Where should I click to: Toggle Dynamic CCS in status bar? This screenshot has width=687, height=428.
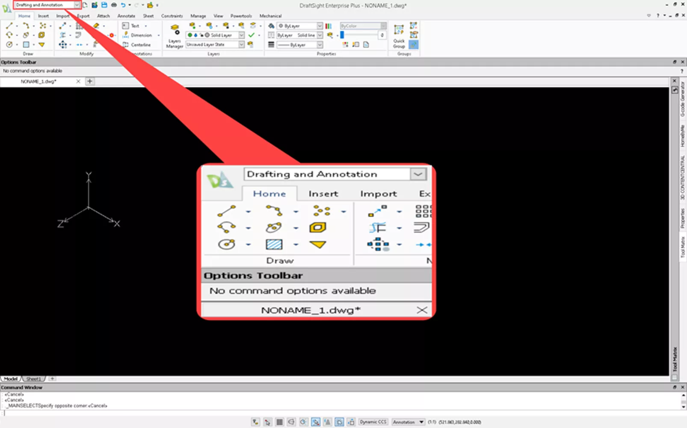point(373,422)
